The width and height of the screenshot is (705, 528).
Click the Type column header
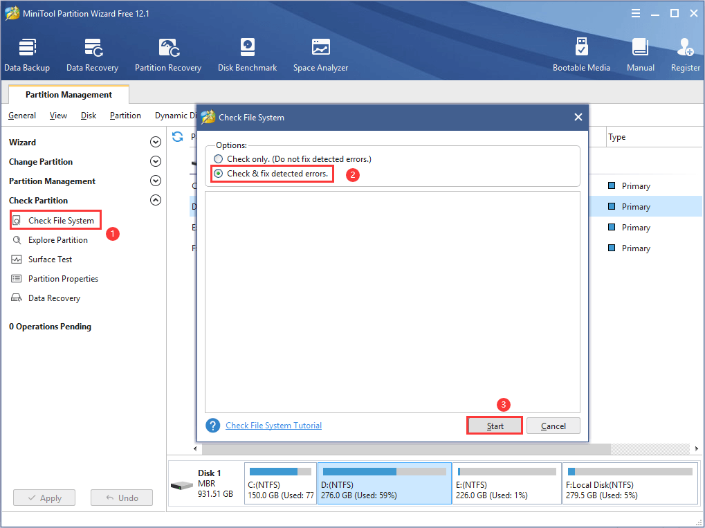(617, 137)
